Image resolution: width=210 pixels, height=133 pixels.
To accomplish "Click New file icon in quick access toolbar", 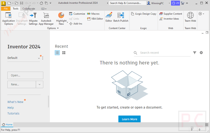I will [x=9, y=3].
